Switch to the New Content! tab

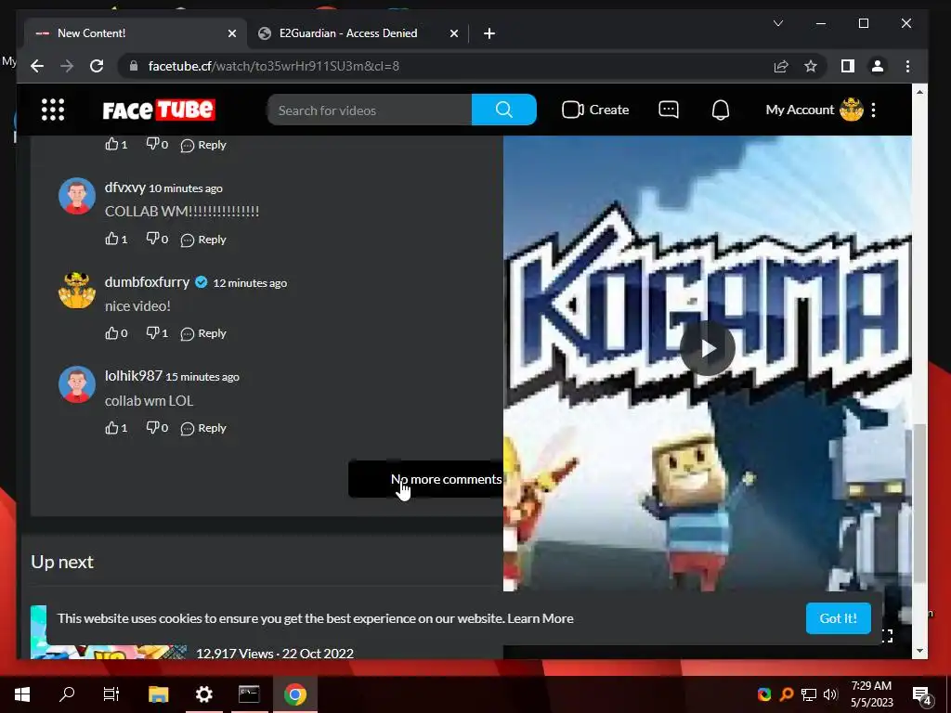[x=135, y=33]
